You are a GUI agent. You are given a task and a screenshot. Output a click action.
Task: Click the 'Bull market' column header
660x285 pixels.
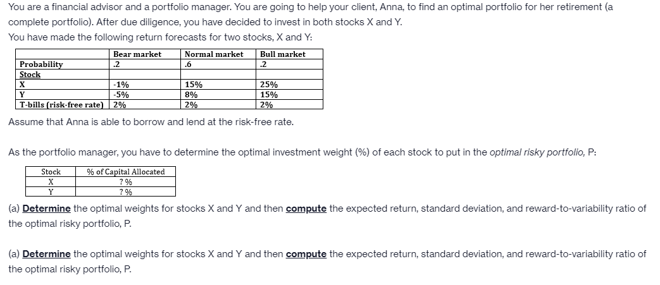click(x=283, y=54)
